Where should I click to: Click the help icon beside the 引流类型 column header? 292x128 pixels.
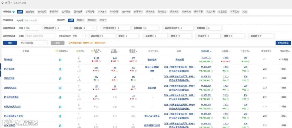click(x=57, y=51)
